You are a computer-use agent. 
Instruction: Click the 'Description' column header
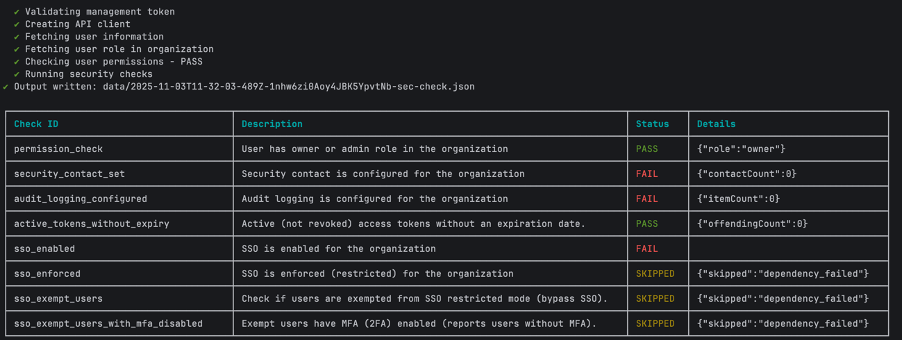point(272,124)
